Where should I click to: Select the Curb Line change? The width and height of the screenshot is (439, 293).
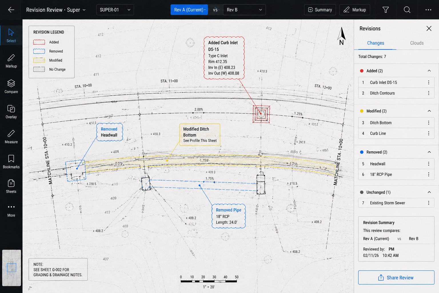396,133
